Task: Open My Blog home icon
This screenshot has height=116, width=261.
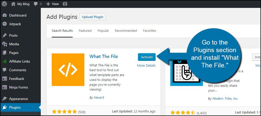Action: 13,4
